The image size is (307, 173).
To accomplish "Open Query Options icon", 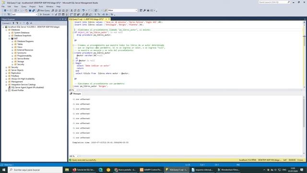I will [63, 14].
